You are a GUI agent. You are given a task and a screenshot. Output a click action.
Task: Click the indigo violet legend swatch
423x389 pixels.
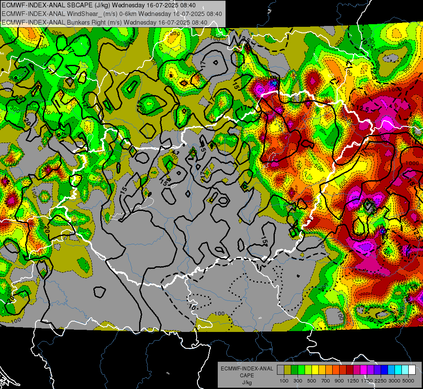click(377, 370)
